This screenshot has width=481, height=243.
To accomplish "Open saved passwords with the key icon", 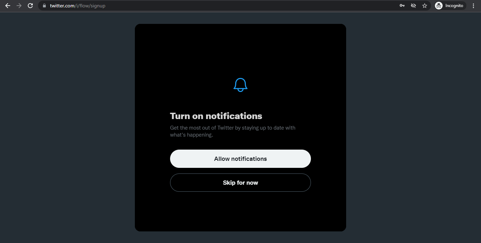I will [x=402, y=6].
